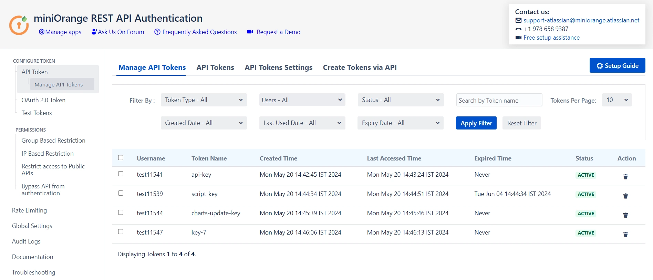Check the box for test11544 row
This screenshot has height=280, width=653.
121,212
